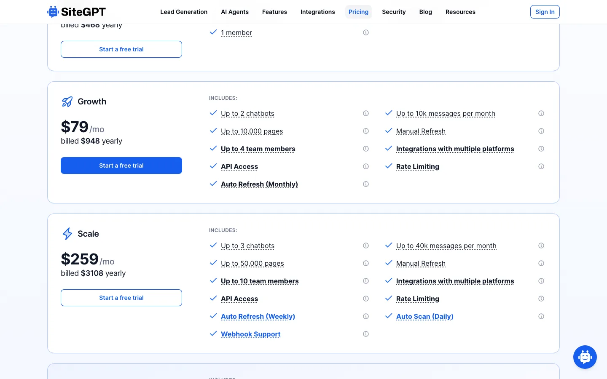607x379 pixels.
Task: Click Auto Refresh (Monthly) feature
Action: pyautogui.click(x=259, y=184)
